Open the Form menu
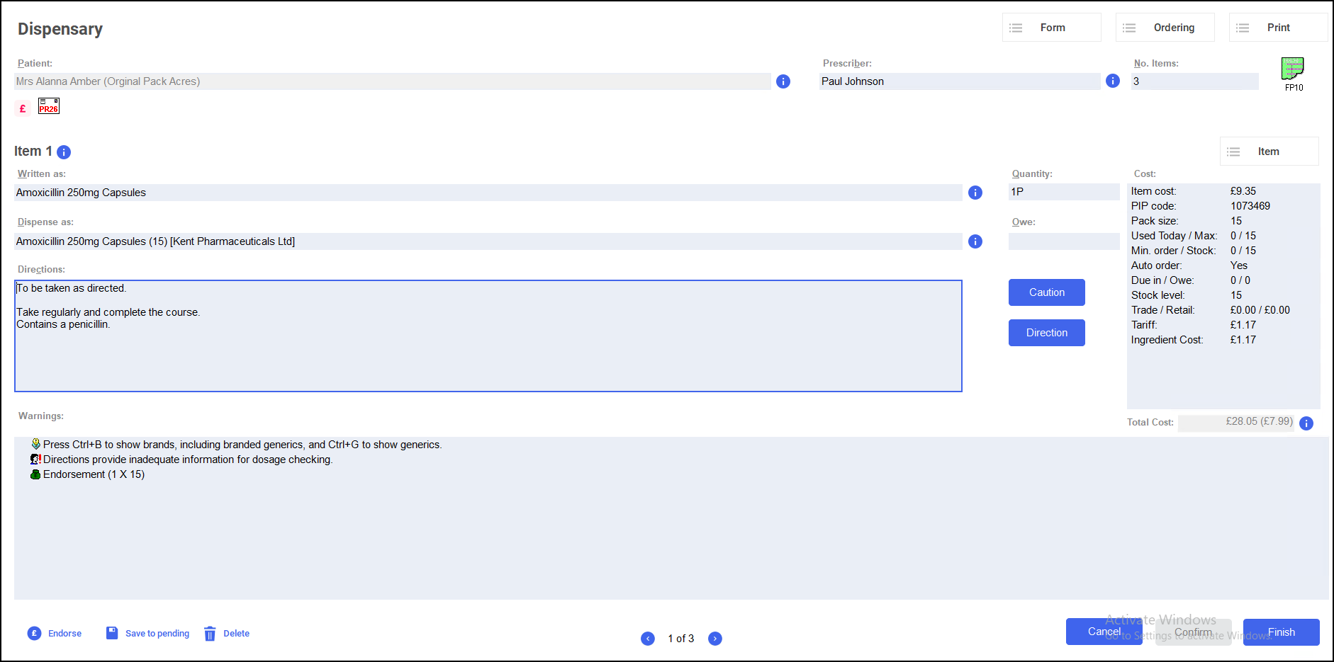The width and height of the screenshot is (1334, 662). pyautogui.click(x=1051, y=28)
